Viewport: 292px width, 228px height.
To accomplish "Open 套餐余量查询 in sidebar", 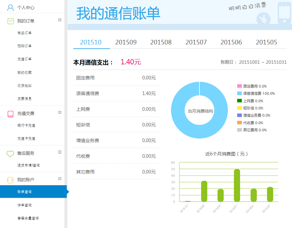I will (x=28, y=218).
